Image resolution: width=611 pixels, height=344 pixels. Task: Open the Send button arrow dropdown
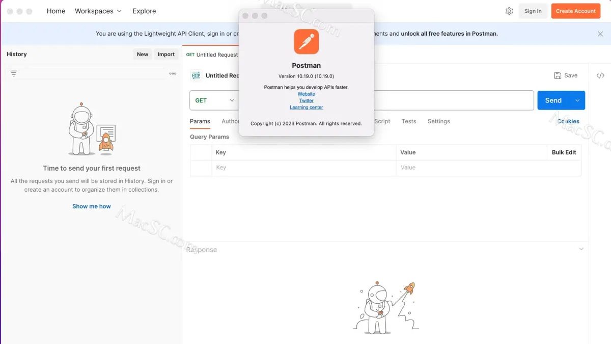coord(577,100)
